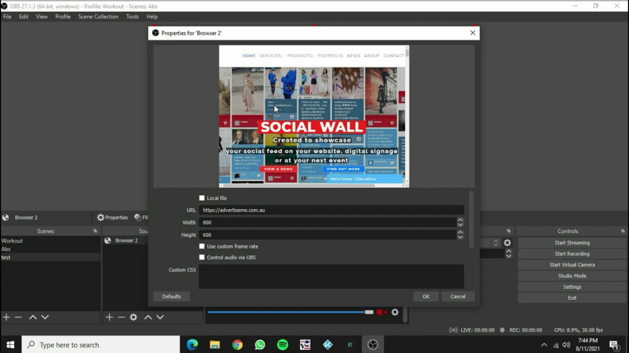Viewport: 629px width, 353px height.
Task: Open the Tools menu
Action: tap(132, 16)
